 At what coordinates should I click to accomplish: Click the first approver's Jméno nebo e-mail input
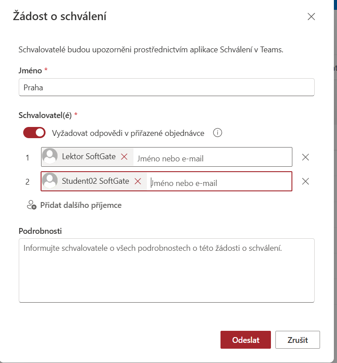(x=212, y=158)
